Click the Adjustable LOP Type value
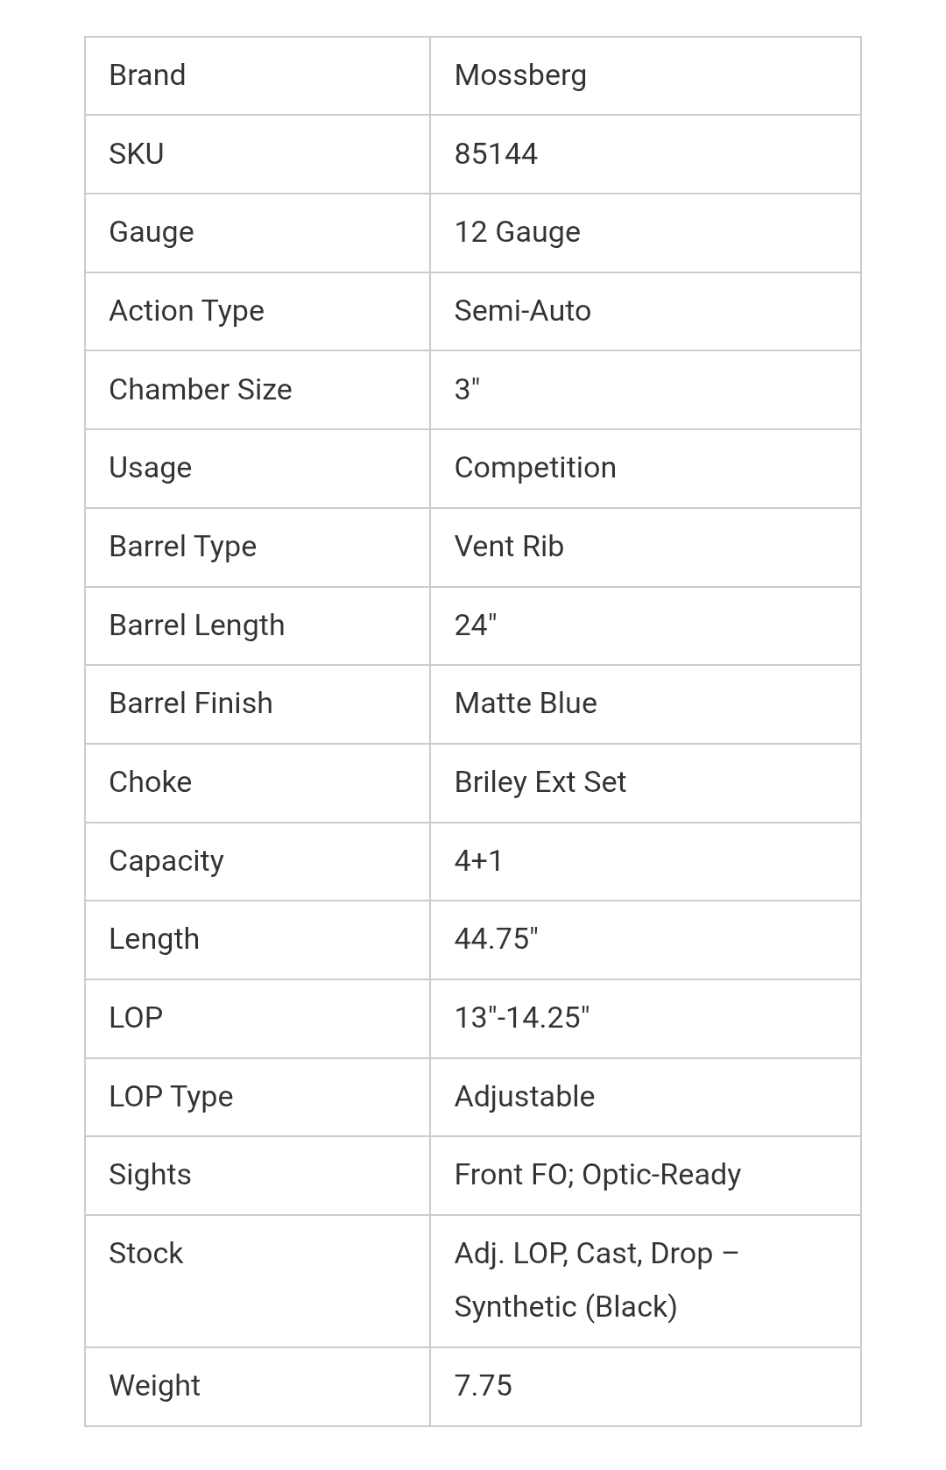This screenshot has height=1470, width=946. 524,1097
